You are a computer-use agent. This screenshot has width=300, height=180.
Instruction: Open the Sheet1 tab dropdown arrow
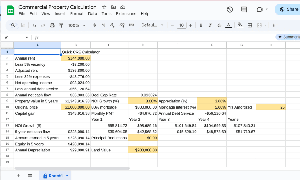(67, 176)
